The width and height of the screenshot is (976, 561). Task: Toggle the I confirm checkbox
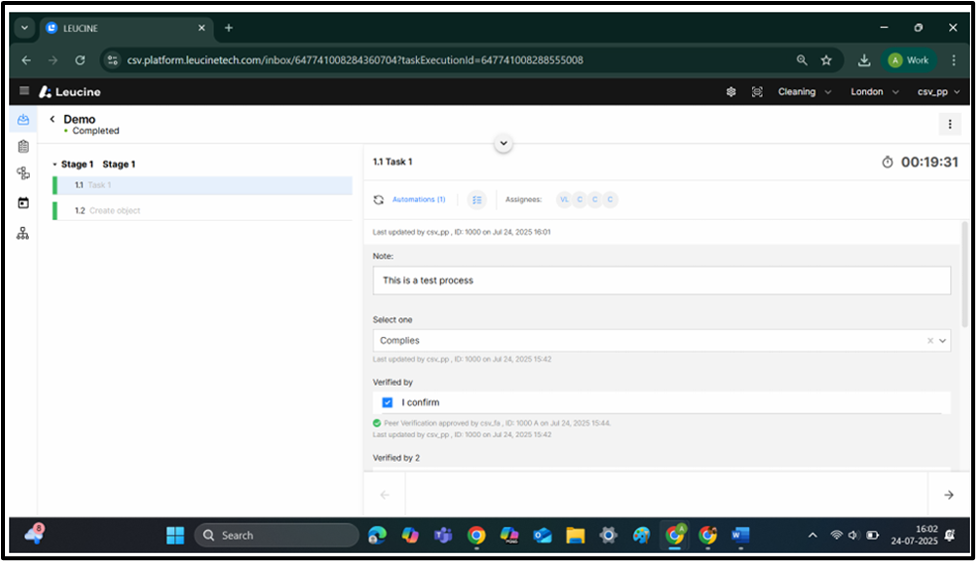point(387,402)
